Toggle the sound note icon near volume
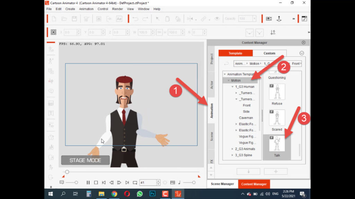355x199 pixels. click(179, 182)
